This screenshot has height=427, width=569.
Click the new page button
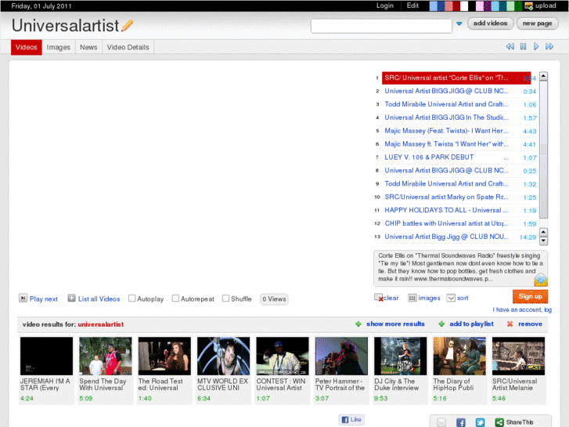coord(537,24)
